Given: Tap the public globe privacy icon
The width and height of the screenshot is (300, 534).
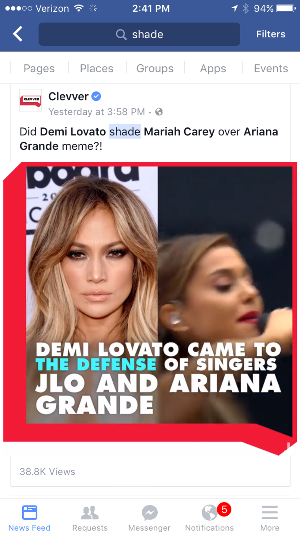Looking at the screenshot, I should (159, 112).
